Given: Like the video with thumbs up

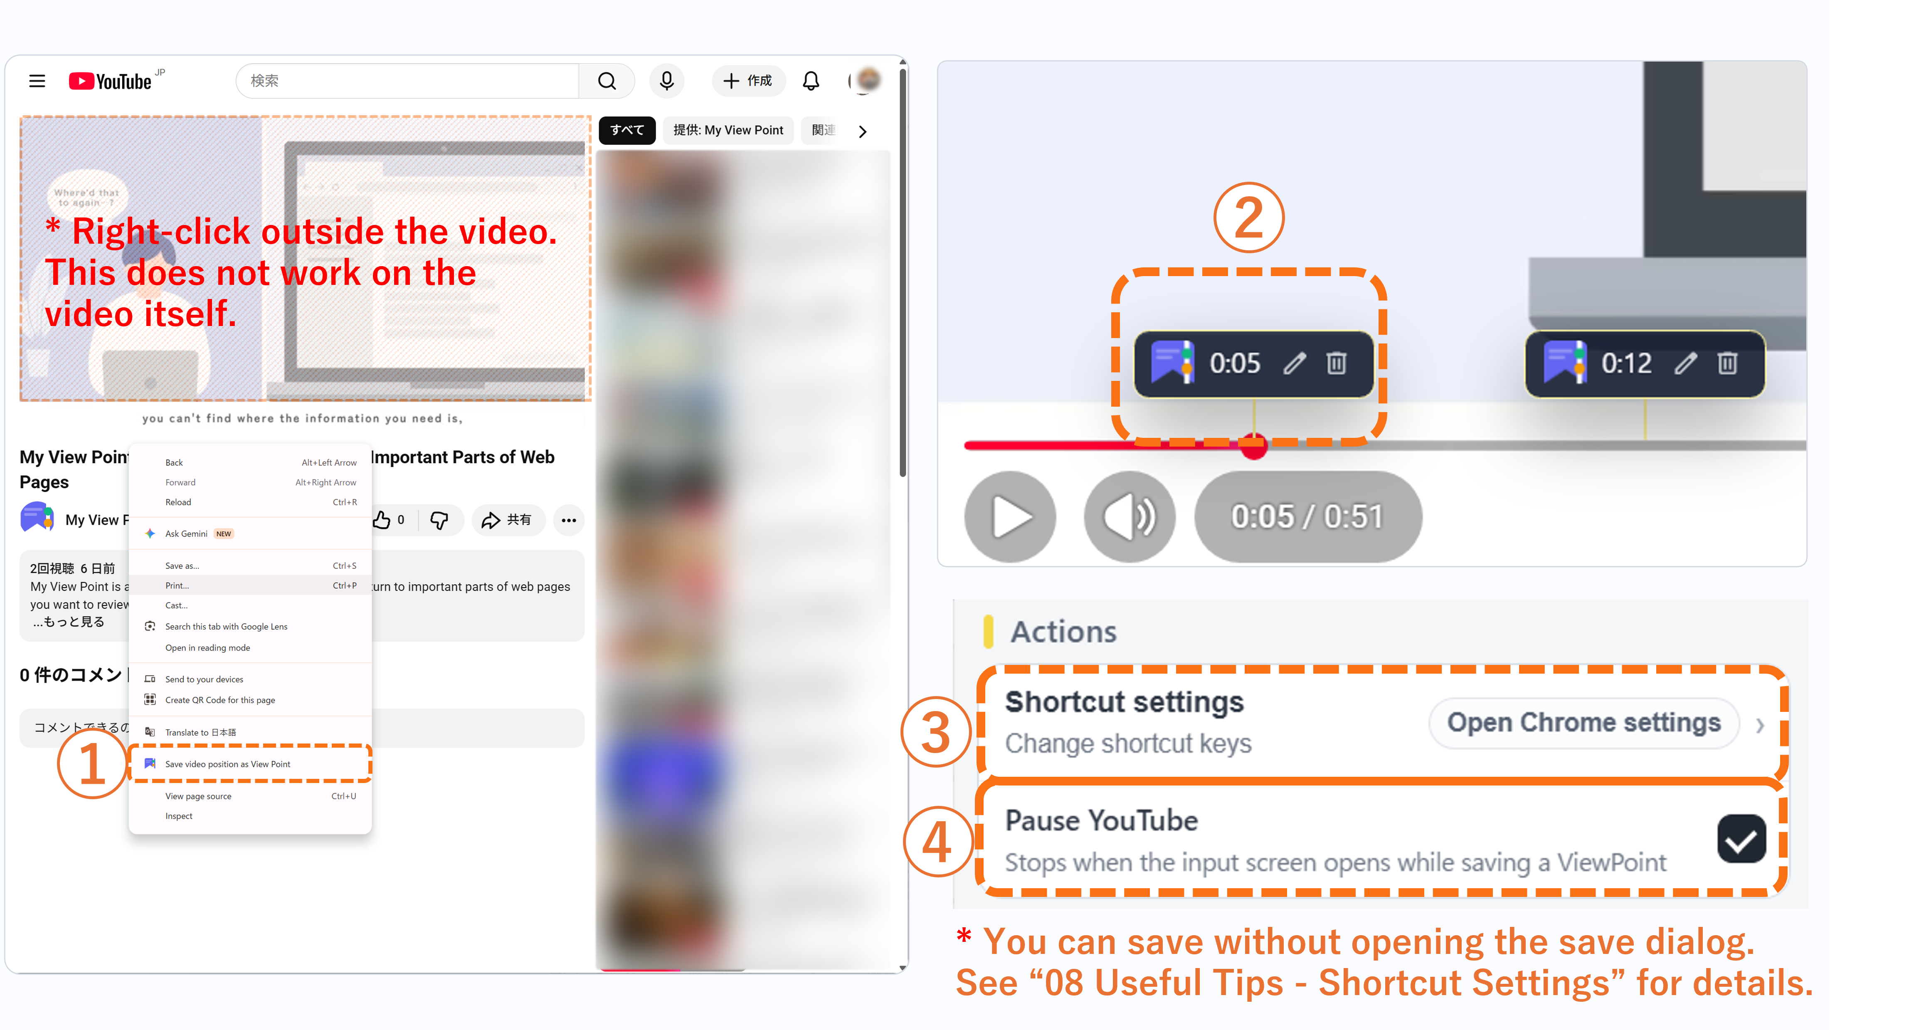Looking at the screenshot, I should [389, 520].
